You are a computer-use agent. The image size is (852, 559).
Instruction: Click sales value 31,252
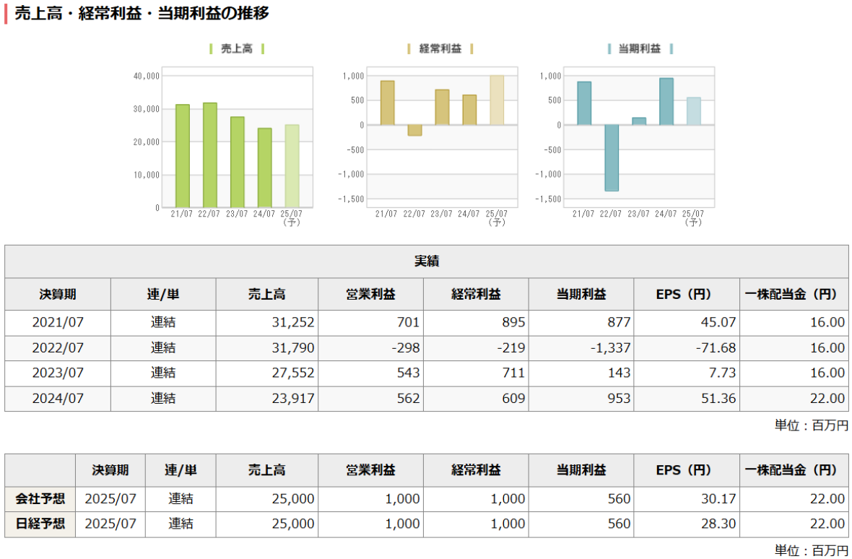[x=293, y=322]
